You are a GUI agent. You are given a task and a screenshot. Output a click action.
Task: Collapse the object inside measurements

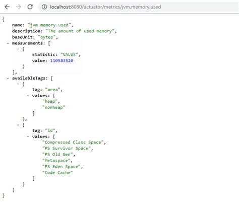click(x=18, y=49)
